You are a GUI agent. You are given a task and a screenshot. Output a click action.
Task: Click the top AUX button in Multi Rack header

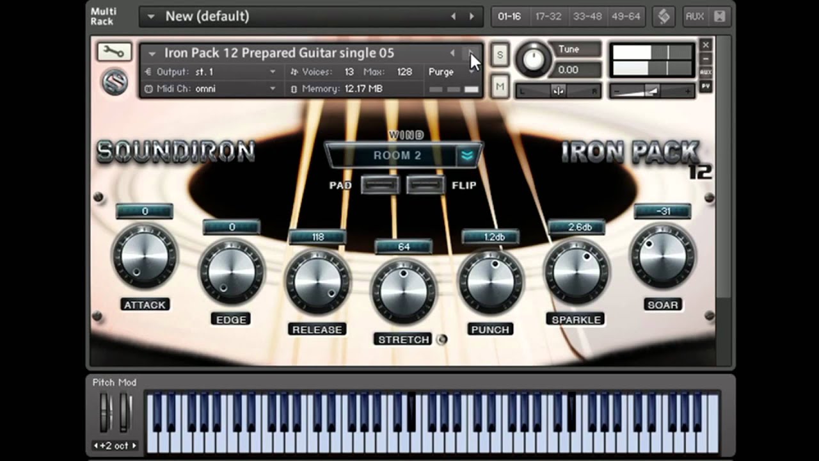(x=695, y=17)
